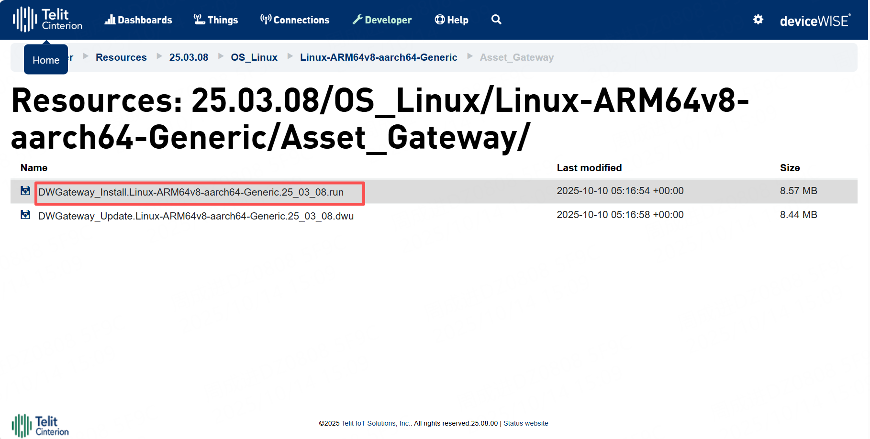Click the Telit IoT Solutions, Inc. link
This screenshot has width=870, height=439.
(x=376, y=423)
